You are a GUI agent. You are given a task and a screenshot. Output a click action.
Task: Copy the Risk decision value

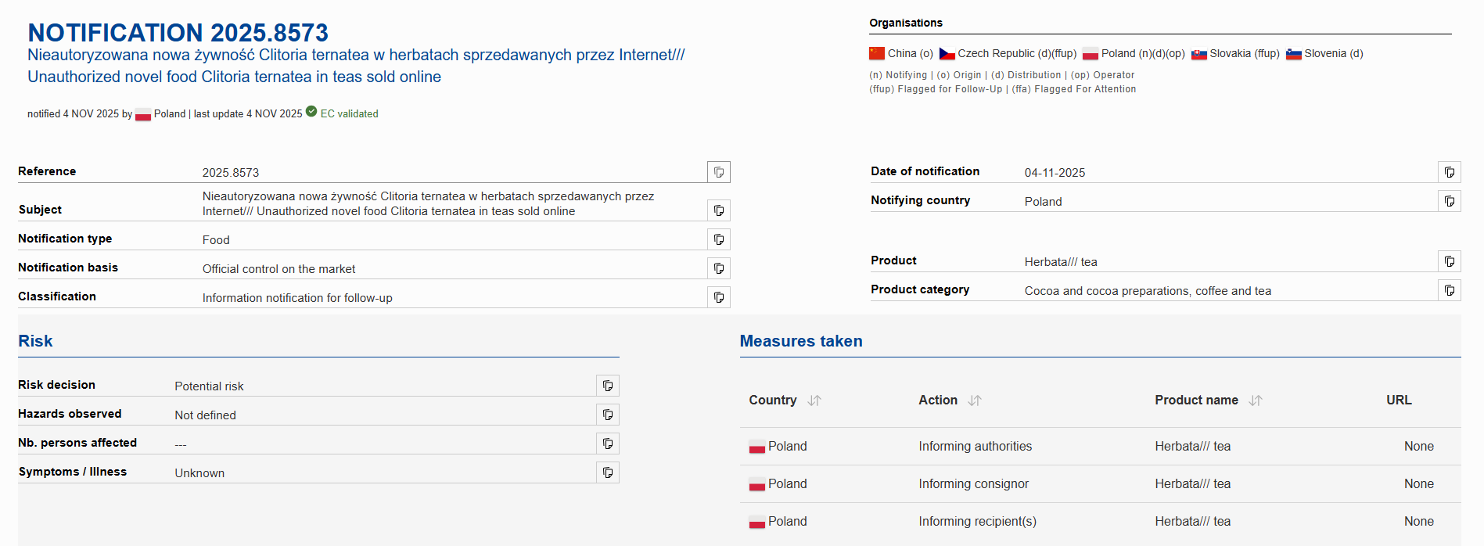[607, 386]
